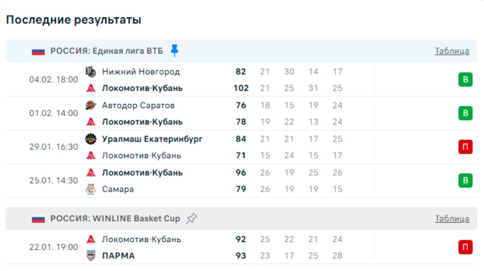Click the Нижний Новгород team logo
Image resolution: width=484 pixels, height=271 pixels.
click(91, 72)
